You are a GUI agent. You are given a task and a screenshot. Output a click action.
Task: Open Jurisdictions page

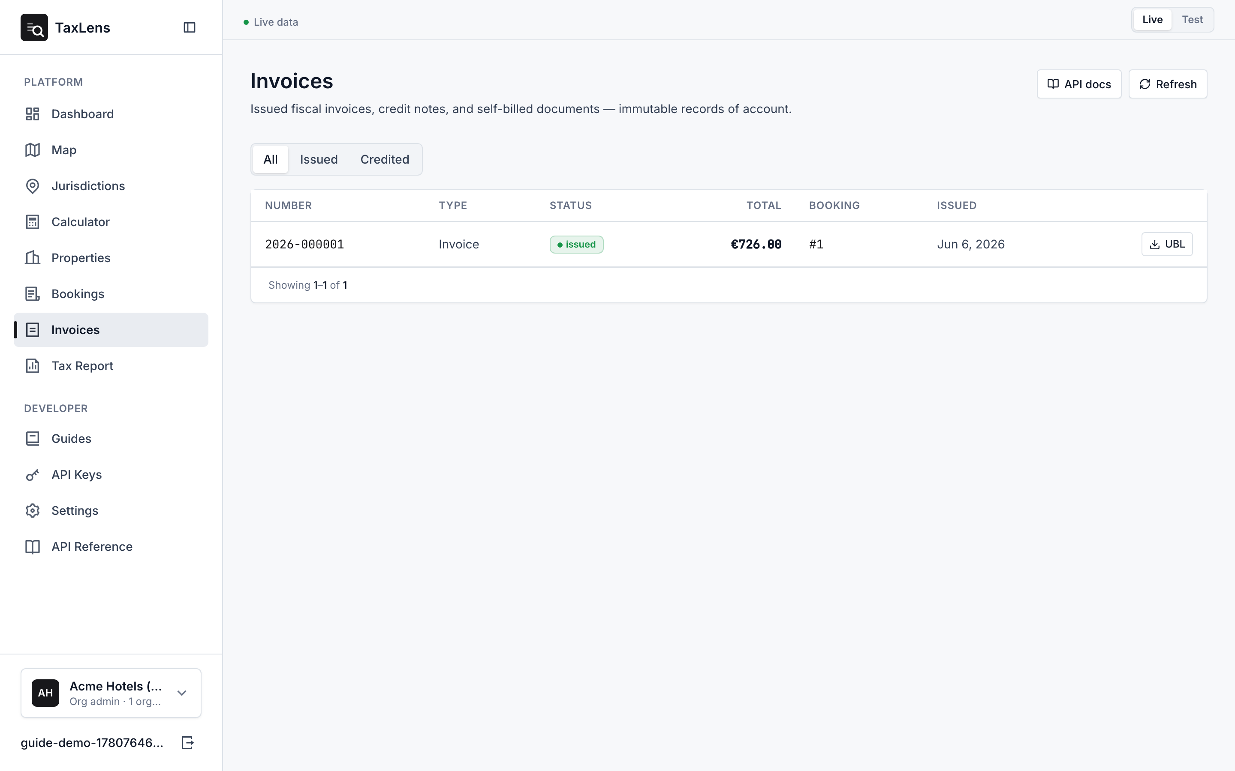111,186
